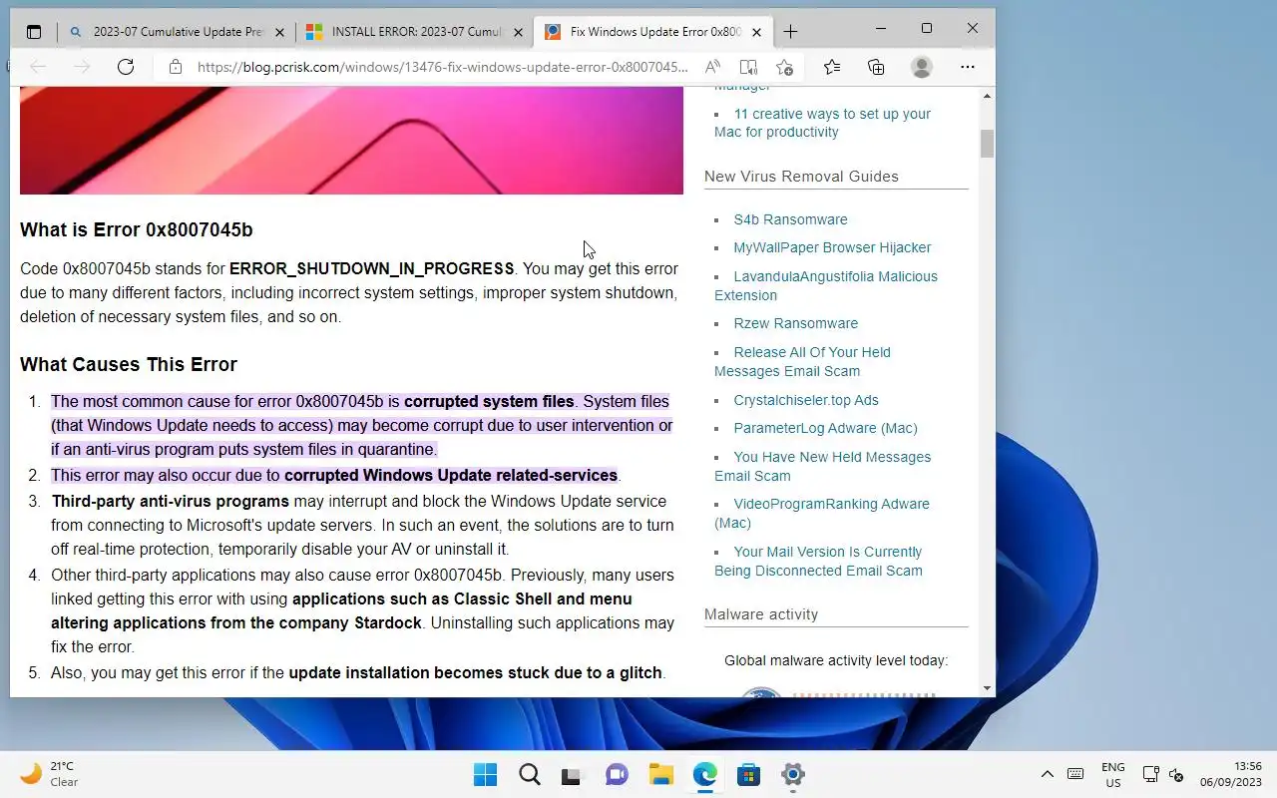This screenshot has height=798, width=1277.
Task: Switch ENG US input language
Action: [x=1113, y=775]
